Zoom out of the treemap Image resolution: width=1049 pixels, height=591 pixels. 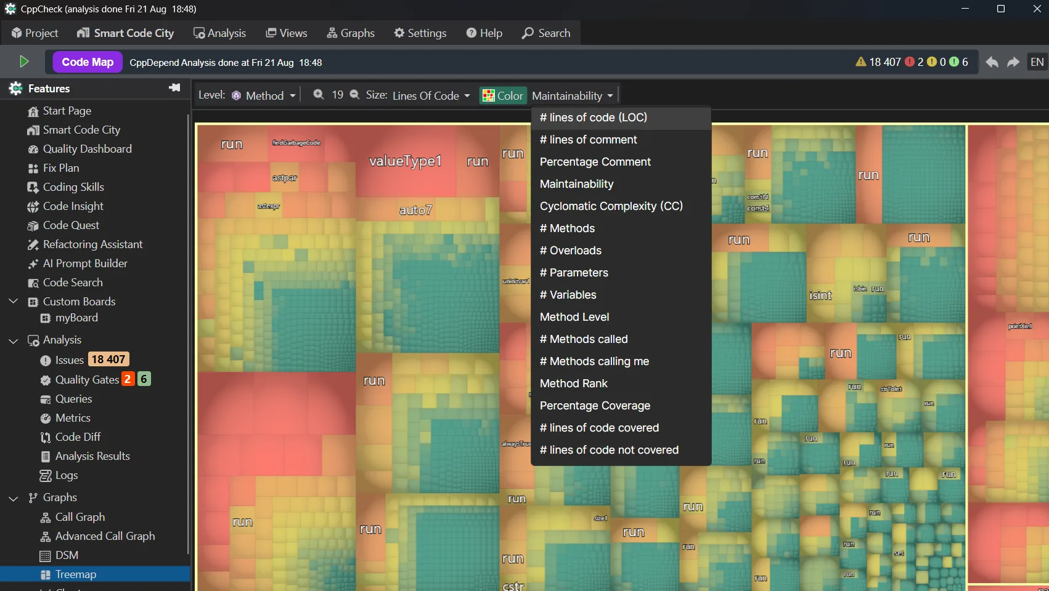(354, 95)
